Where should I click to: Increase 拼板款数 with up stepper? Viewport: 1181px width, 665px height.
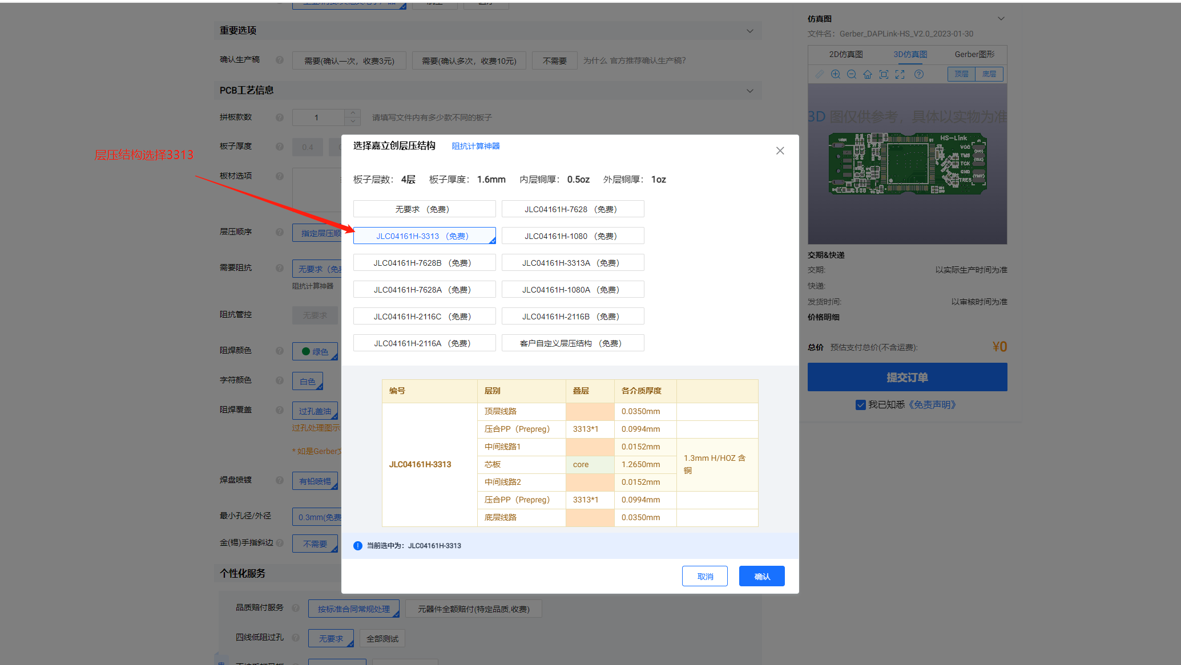point(353,113)
